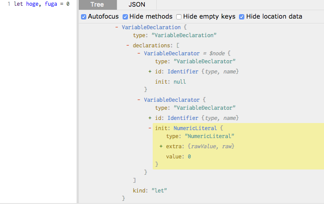This screenshot has height=204, width=324.
Task: Collapse the first VariableDeclarator with $node
Action: click(x=139, y=54)
